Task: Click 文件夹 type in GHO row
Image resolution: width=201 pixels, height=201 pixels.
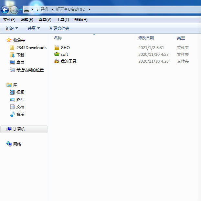Action: coord(183,48)
